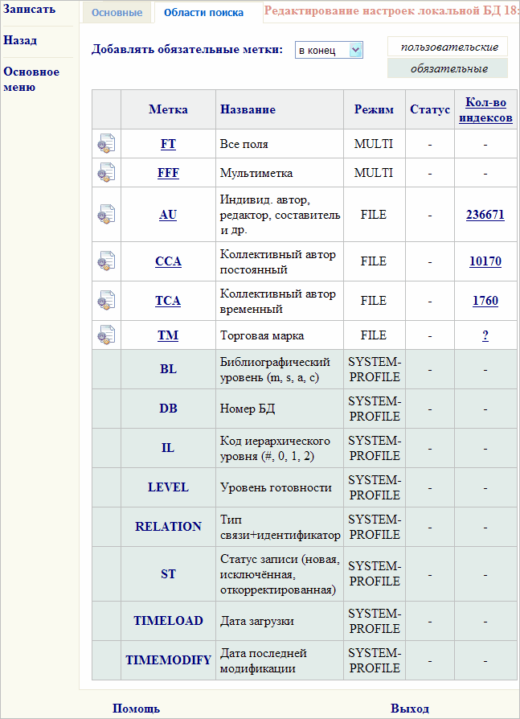Click Выход to log out
This screenshot has height=719, width=520.
click(410, 709)
